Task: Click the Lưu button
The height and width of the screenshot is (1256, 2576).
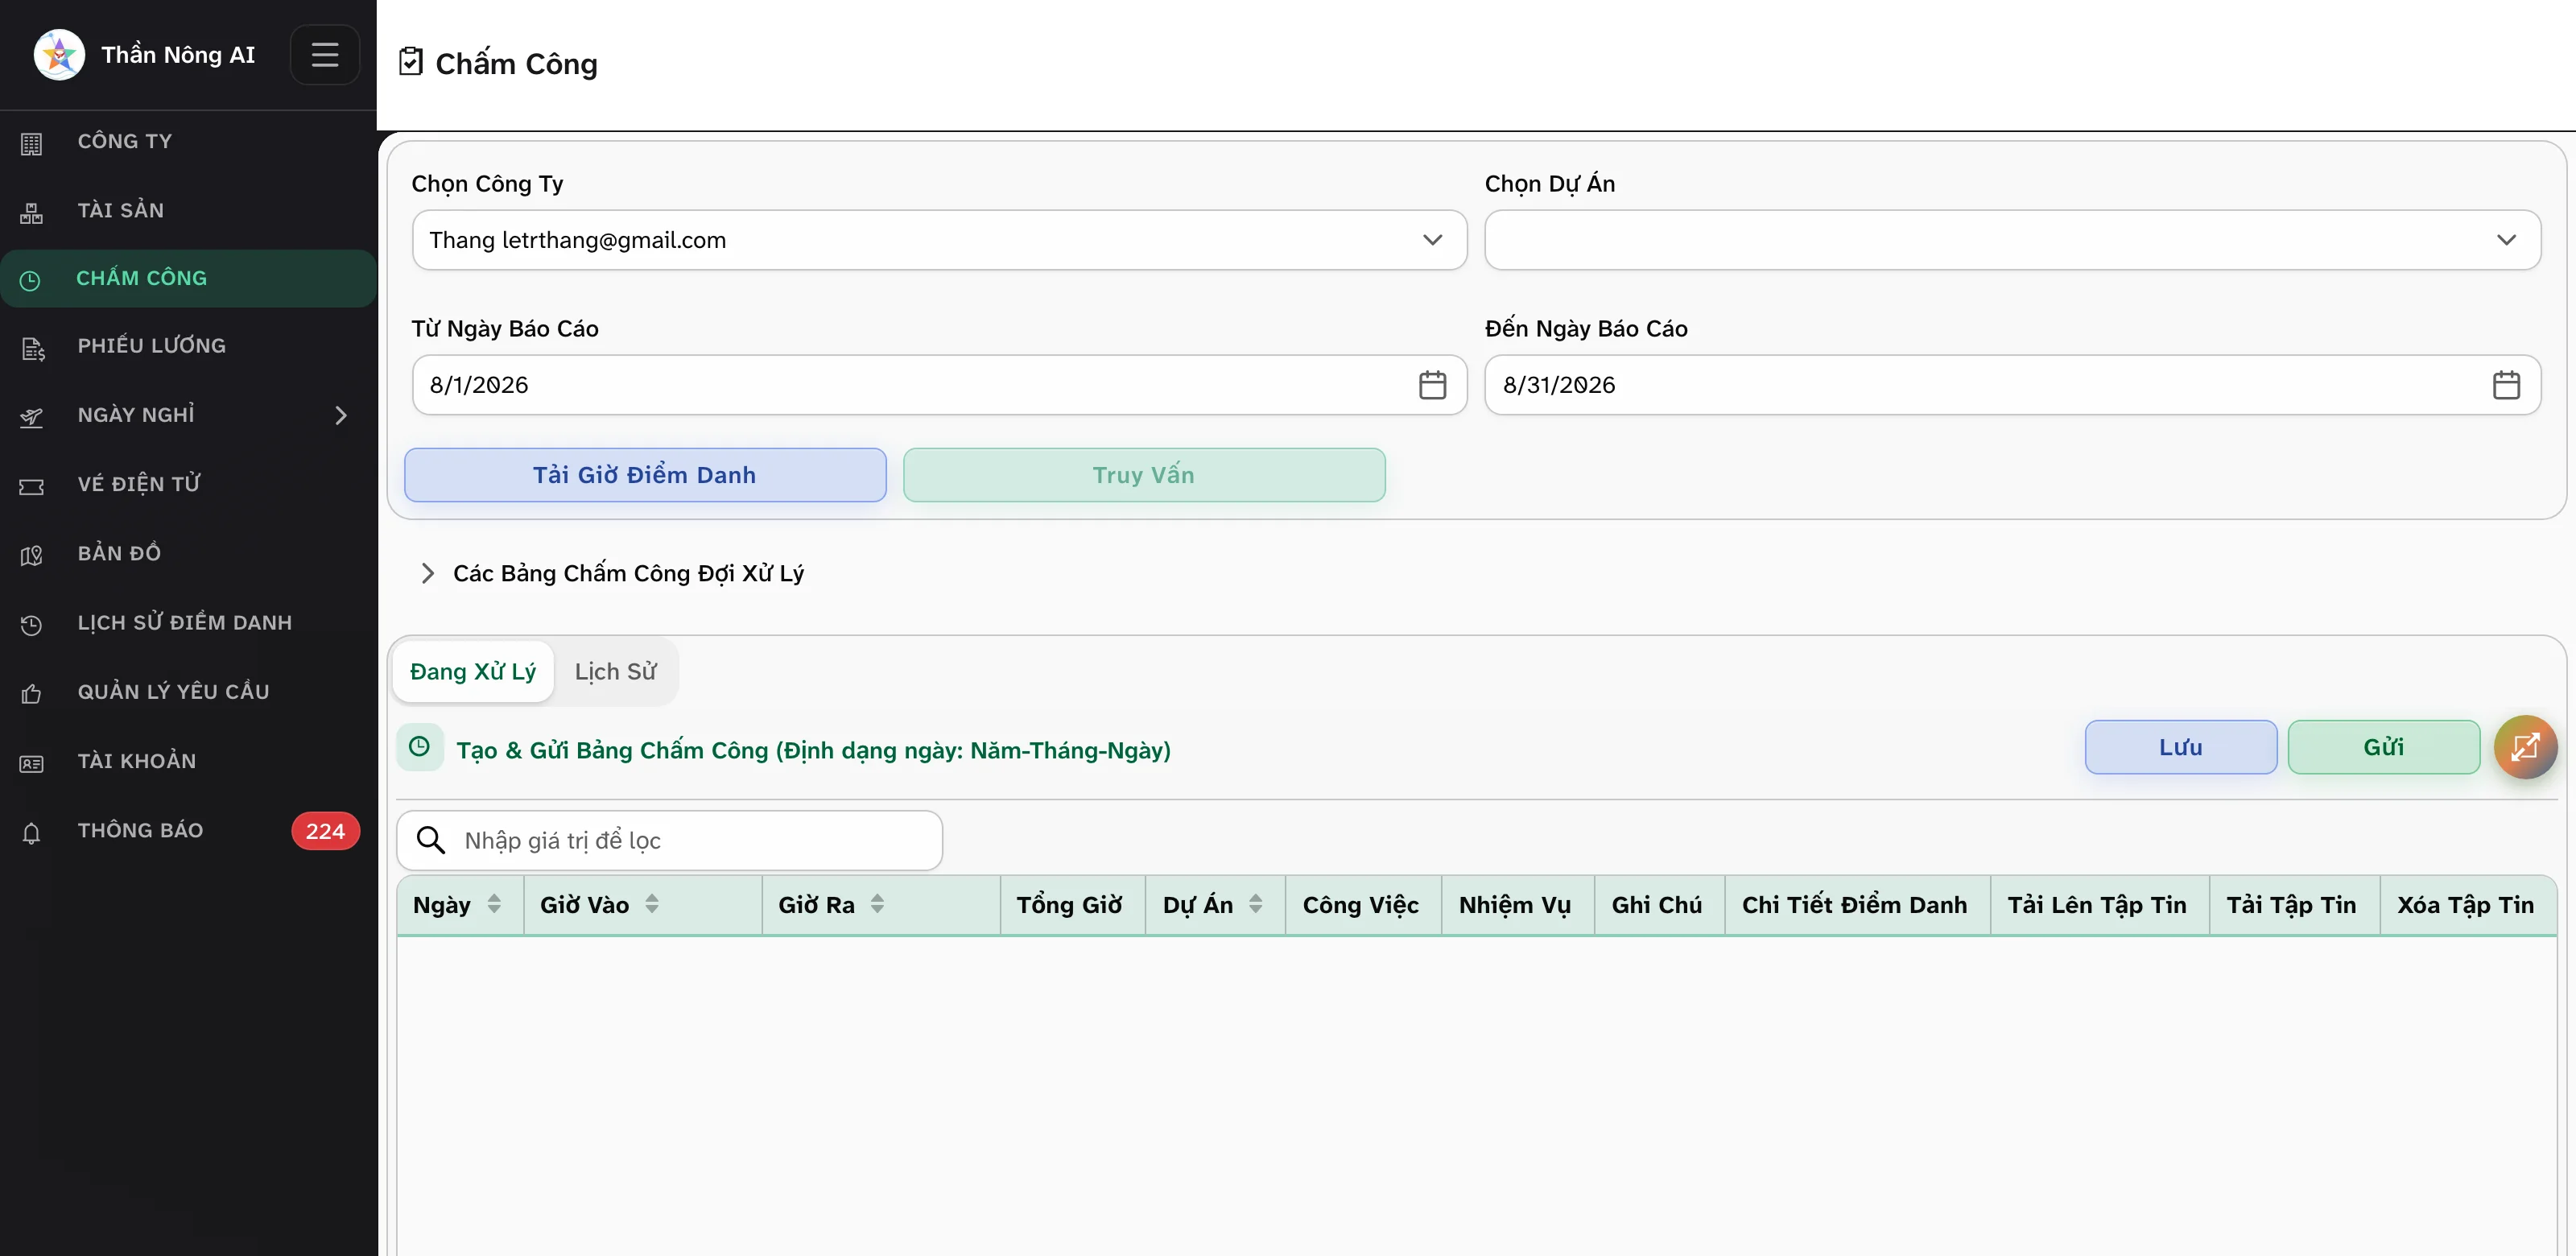Action: coord(2180,747)
